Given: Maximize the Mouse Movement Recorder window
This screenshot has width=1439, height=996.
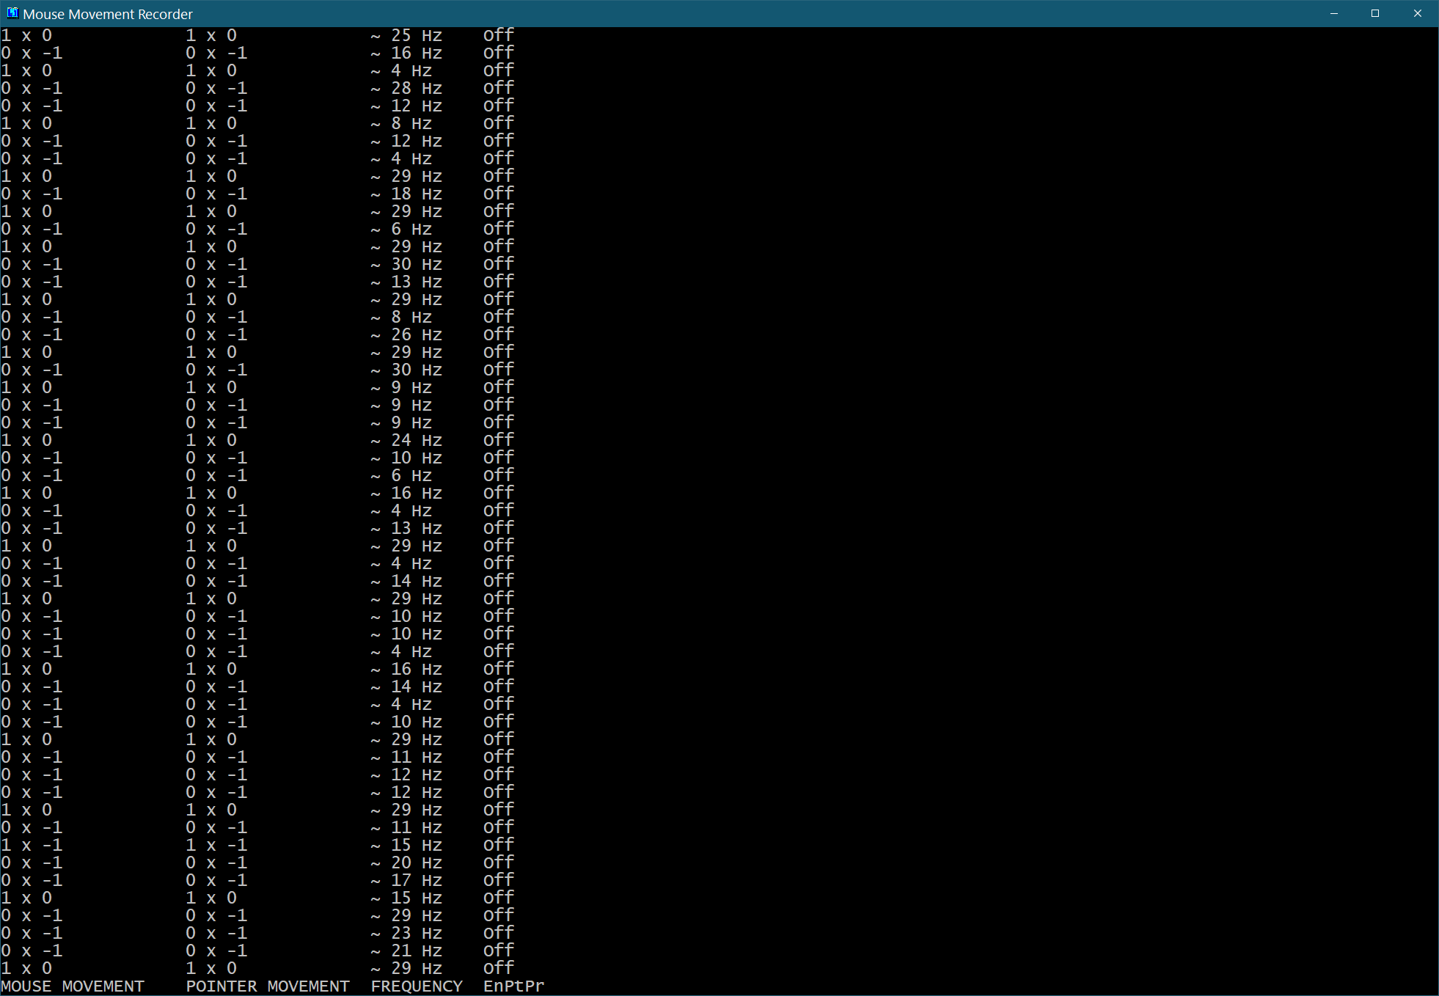Looking at the screenshot, I should [1375, 13].
